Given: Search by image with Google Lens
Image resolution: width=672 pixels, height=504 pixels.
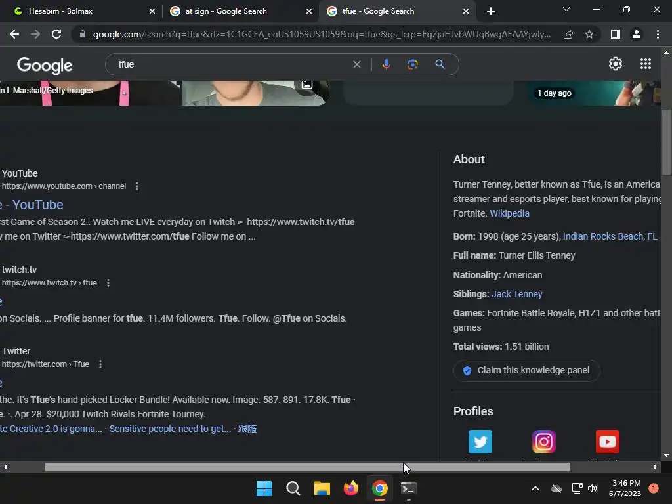Looking at the screenshot, I should coord(413,64).
